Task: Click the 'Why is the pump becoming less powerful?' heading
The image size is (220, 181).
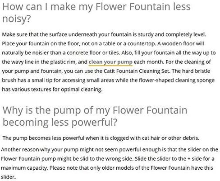Action: pos(95,116)
